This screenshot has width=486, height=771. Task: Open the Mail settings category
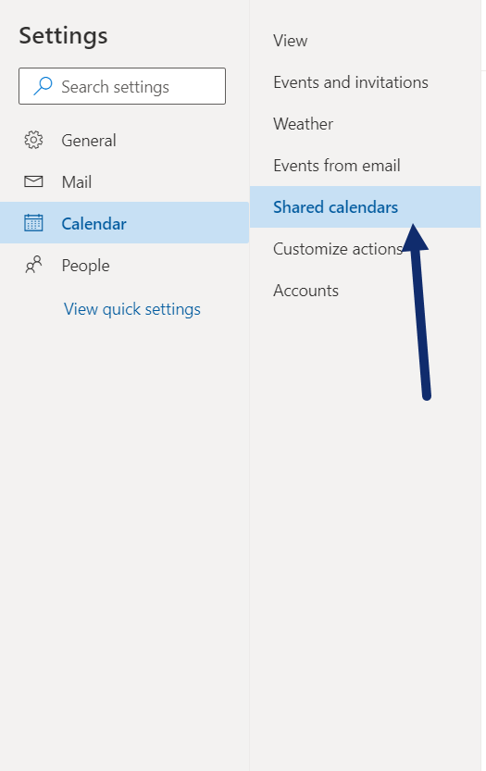pos(124,182)
